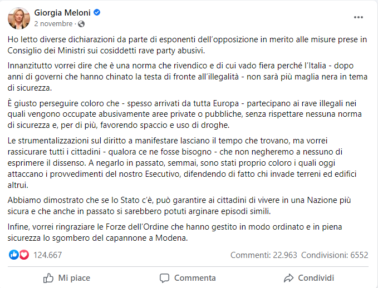378x288 pixels.
Task: Click the share arrow icon
Action: (x=288, y=277)
